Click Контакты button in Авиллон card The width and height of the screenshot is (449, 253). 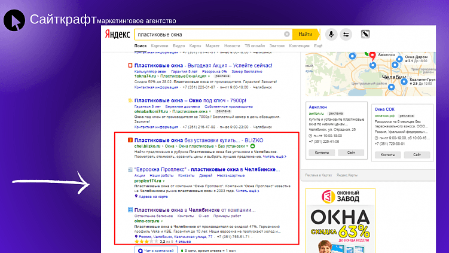click(x=322, y=153)
